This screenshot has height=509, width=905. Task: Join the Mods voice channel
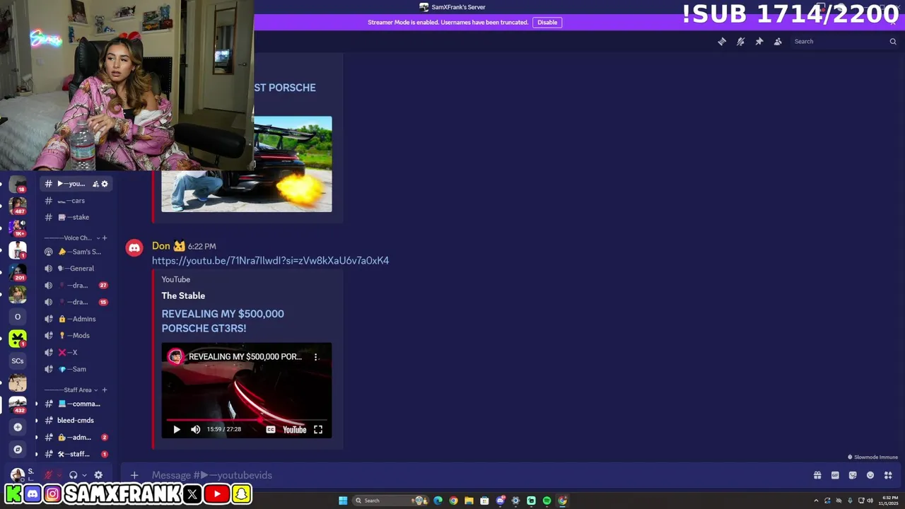pyautogui.click(x=76, y=336)
